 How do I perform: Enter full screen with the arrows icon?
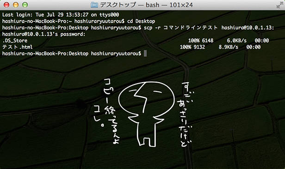pyautogui.click(x=279, y=5)
